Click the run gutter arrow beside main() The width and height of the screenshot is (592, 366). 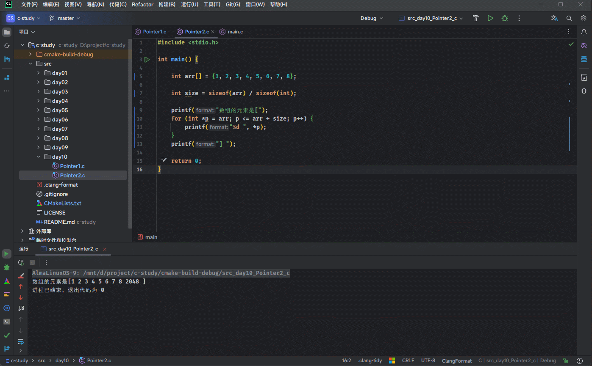(x=147, y=60)
